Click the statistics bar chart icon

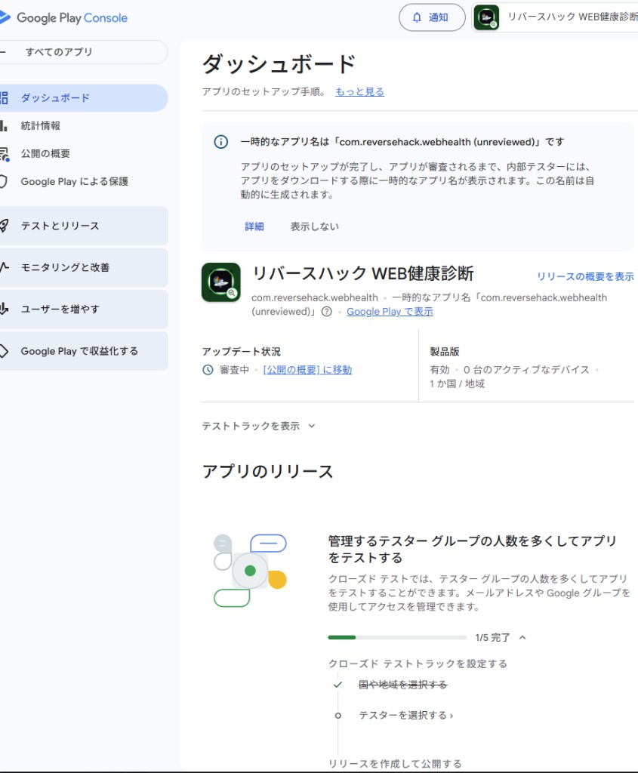[4, 126]
